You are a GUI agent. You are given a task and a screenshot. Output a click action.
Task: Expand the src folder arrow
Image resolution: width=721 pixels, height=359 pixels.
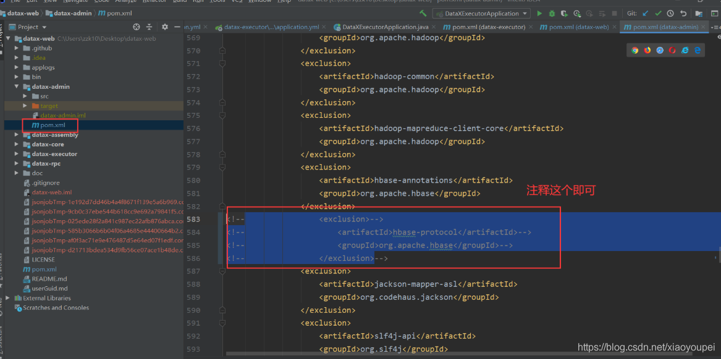click(x=26, y=96)
